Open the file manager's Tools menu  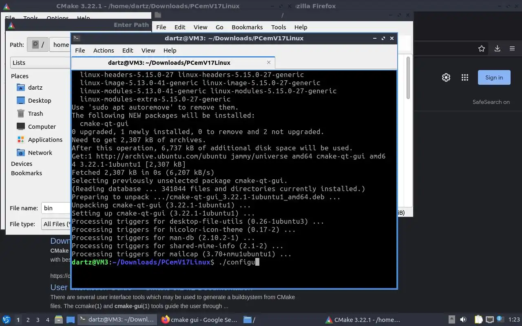279,27
